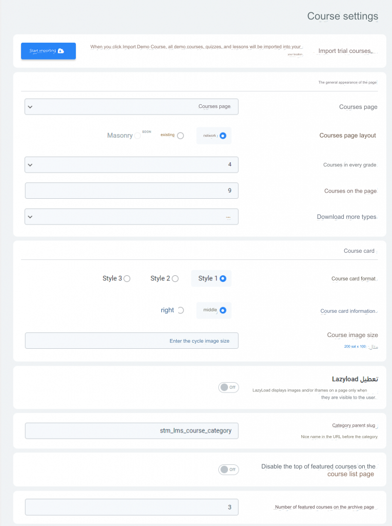Click the Course image size label
Screen dimensions: 392x526
pyautogui.click(x=353, y=335)
